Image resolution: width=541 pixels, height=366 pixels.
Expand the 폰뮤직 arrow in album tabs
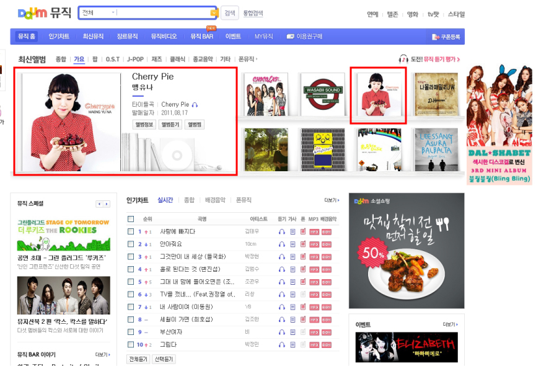(x=257, y=59)
